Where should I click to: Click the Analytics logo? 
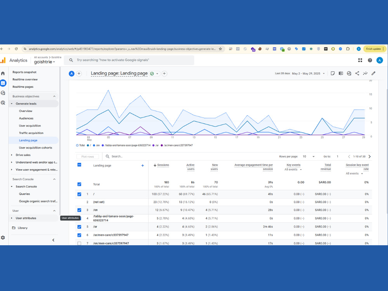point(14,60)
